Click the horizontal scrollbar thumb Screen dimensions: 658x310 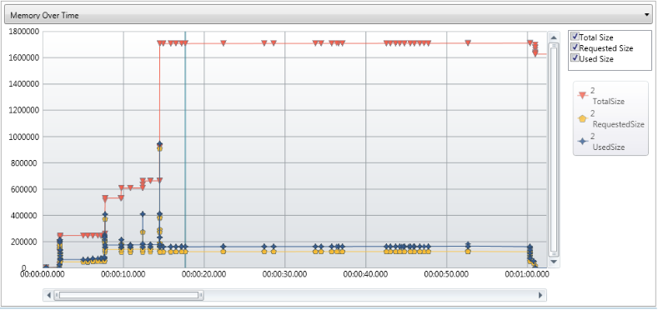128,295
